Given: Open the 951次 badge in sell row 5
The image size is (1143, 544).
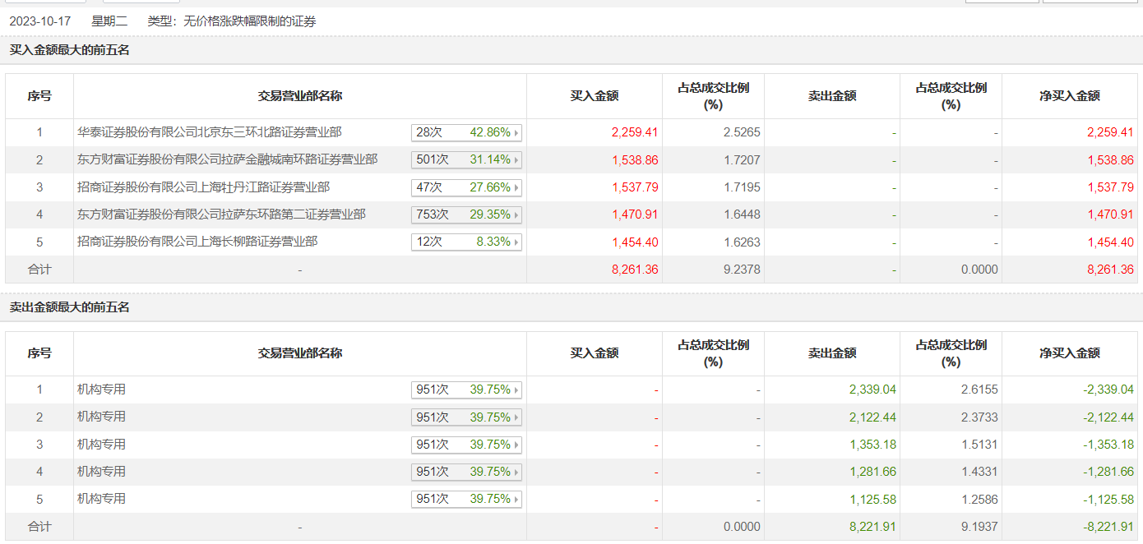Looking at the screenshot, I should tap(466, 500).
